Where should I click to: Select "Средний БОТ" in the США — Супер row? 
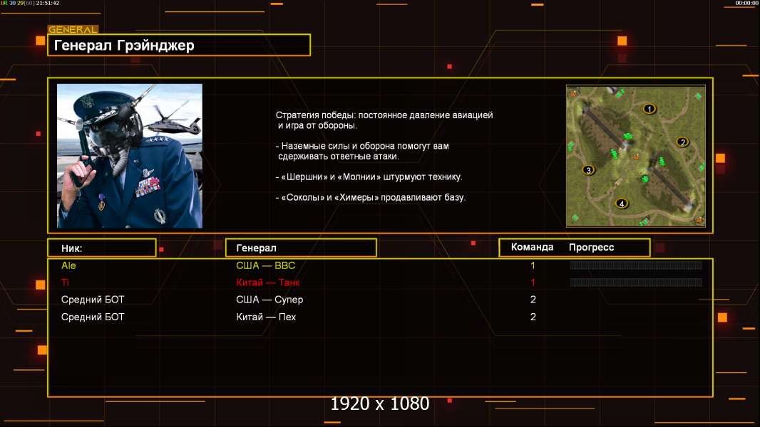[x=93, y=300]
